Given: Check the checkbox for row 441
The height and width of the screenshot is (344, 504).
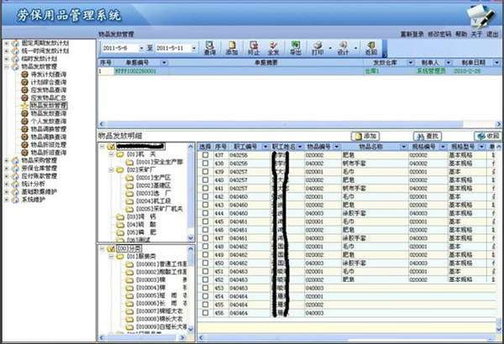Looking at the screenshot, I should tap(205, 188).
